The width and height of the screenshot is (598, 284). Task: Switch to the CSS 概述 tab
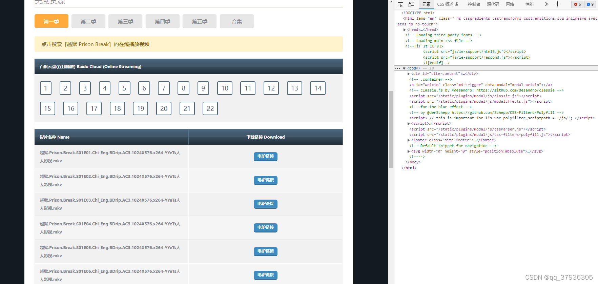[448, 4]
